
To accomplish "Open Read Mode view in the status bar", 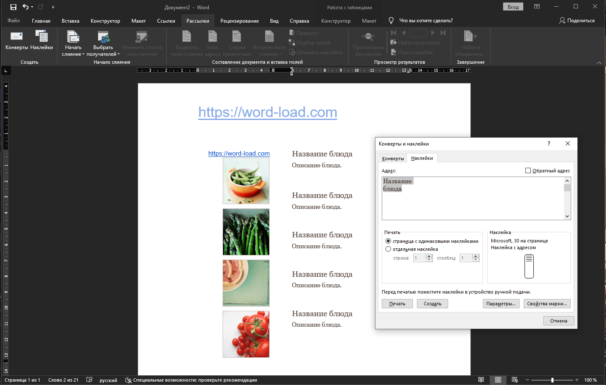I will coord(481,380).
